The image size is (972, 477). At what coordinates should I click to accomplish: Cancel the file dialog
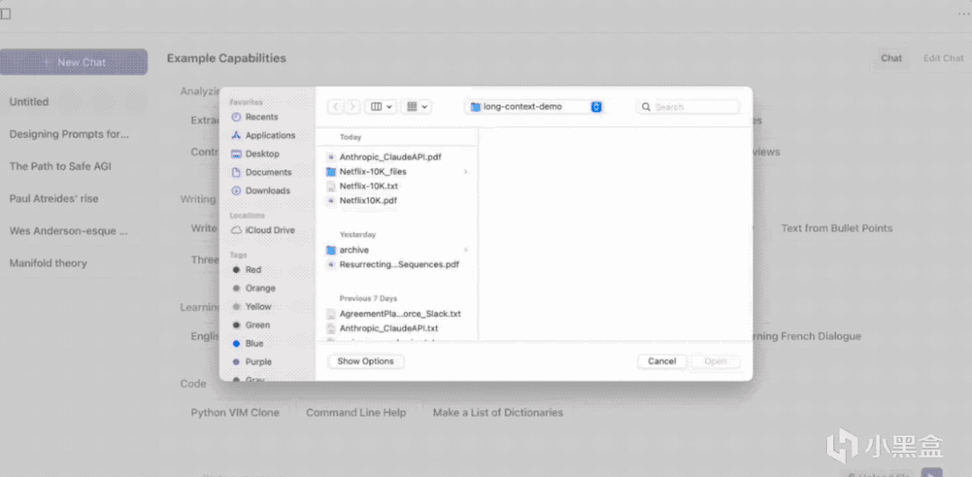(662, 361)
